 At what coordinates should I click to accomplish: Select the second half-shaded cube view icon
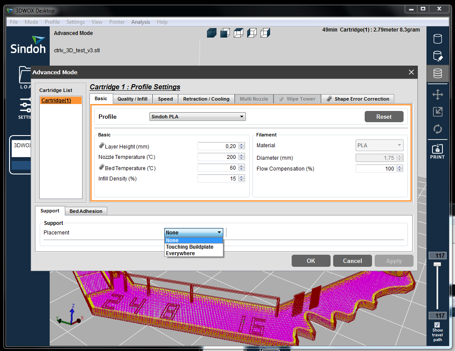click(x=225, y=33)
